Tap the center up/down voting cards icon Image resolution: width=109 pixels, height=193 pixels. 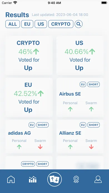[x=54, y=179]
